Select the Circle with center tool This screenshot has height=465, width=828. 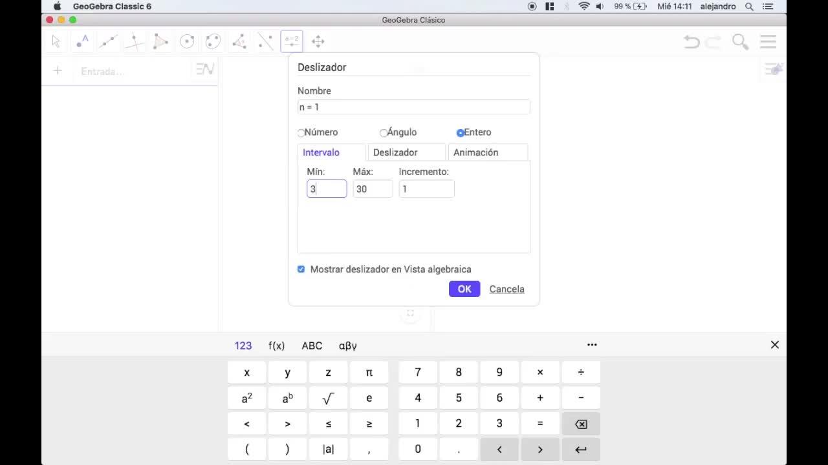[187, 41]
